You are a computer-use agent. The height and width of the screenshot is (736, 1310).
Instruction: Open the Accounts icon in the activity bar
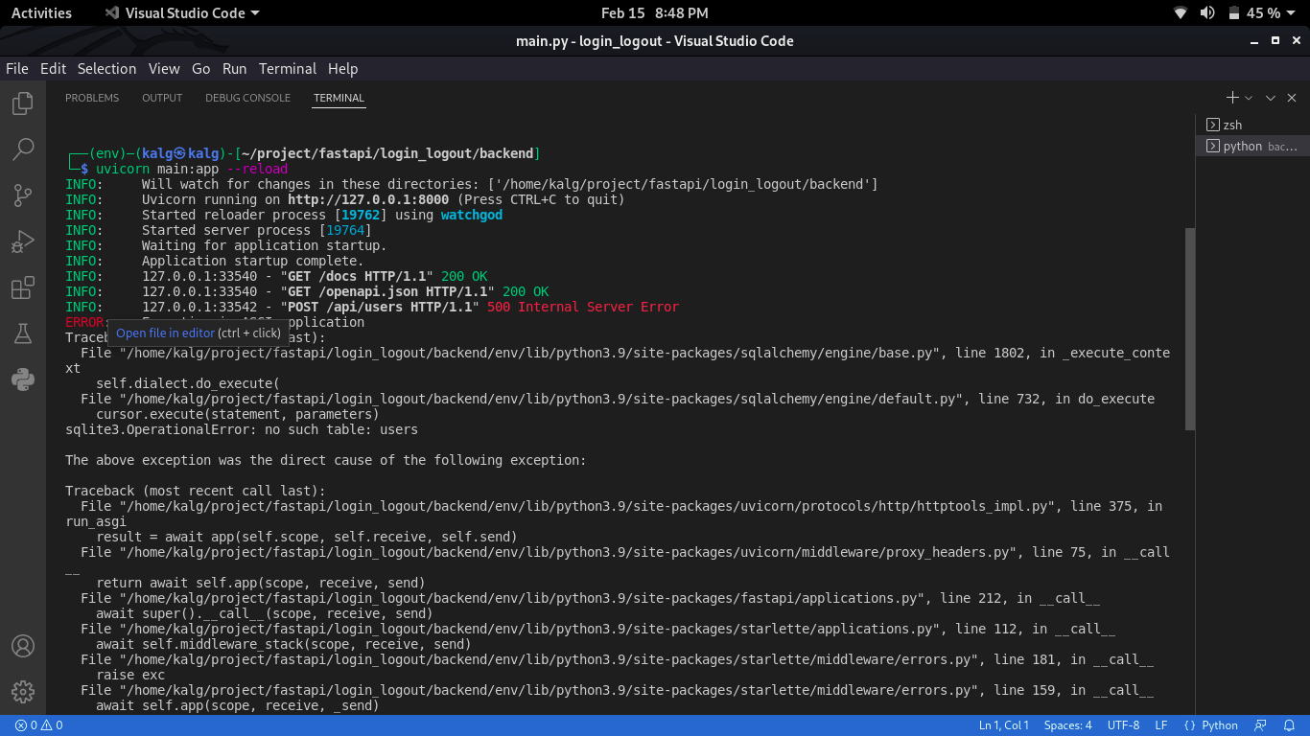click(22, 646)
